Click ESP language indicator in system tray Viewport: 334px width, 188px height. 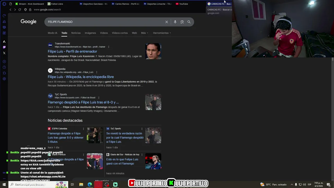[x=309, y=185]
